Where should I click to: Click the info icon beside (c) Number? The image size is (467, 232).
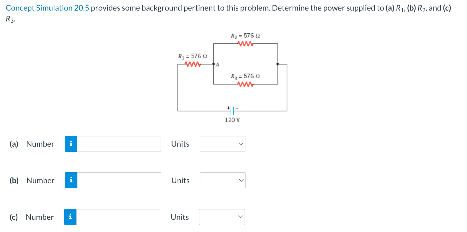coord(71,217)
